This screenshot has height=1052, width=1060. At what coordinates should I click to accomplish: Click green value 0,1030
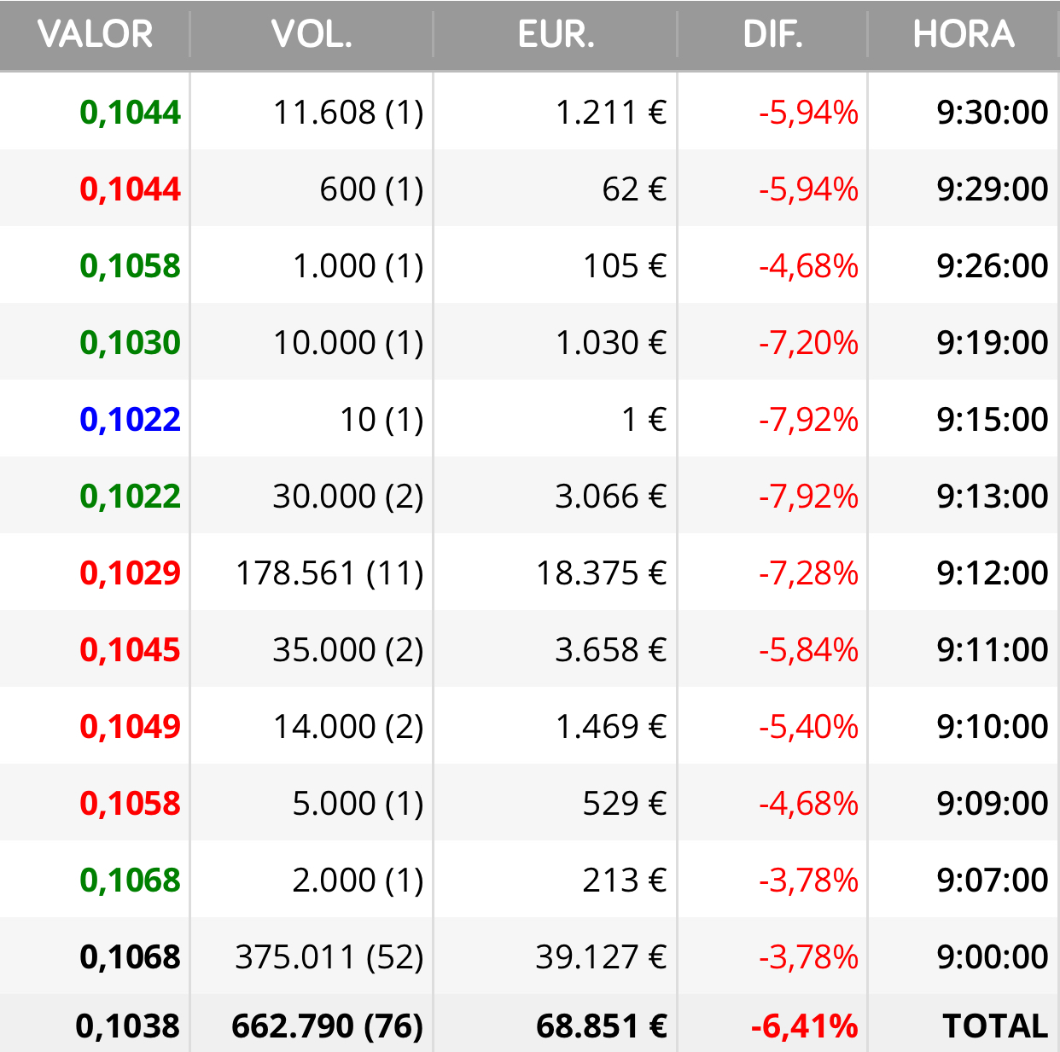point(130,342)
